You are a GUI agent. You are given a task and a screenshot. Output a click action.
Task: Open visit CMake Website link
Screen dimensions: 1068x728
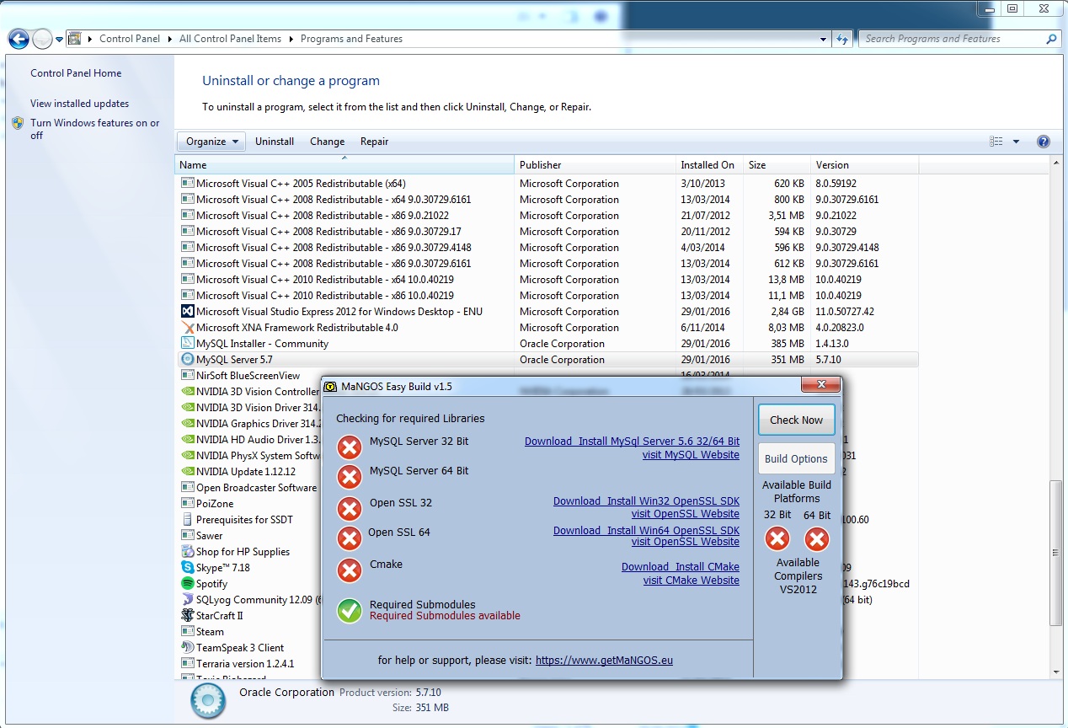click(692, 581)
